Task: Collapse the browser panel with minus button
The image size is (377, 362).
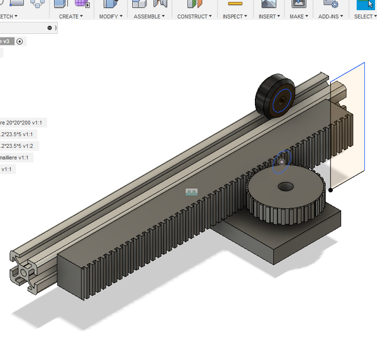Action: [50, 28]
